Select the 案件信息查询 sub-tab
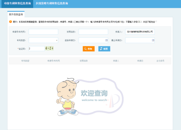 (16, 14)
